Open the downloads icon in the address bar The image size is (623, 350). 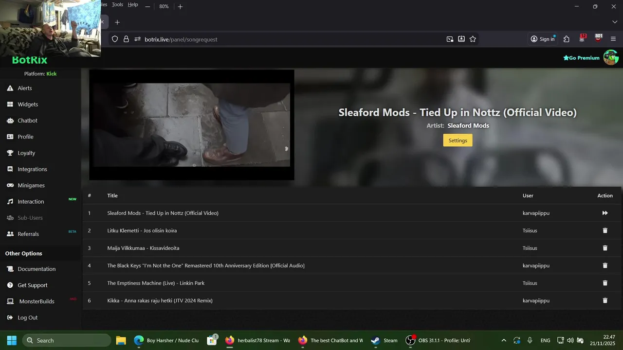point(461,39)
